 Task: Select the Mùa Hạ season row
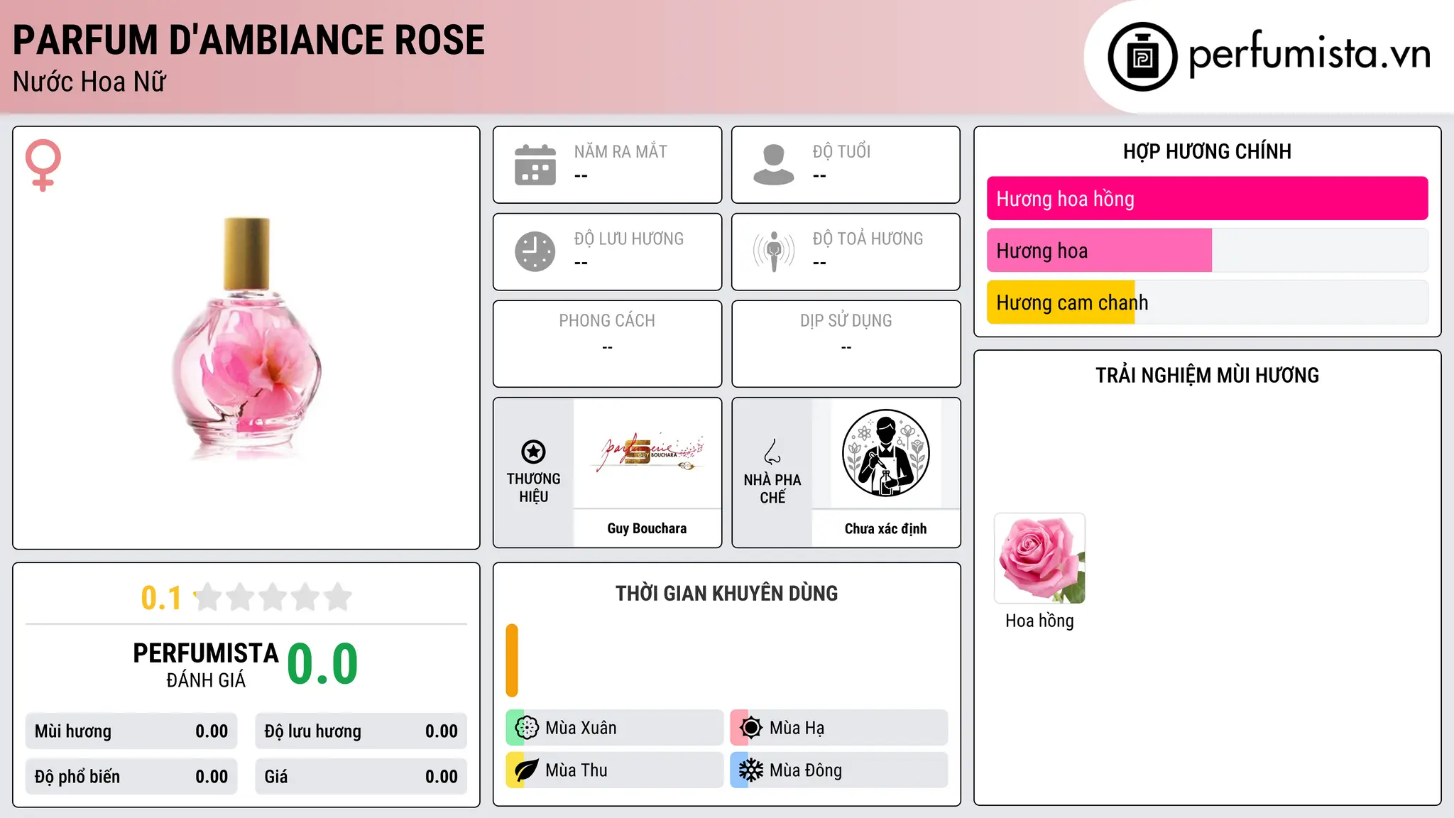(839, 728)
